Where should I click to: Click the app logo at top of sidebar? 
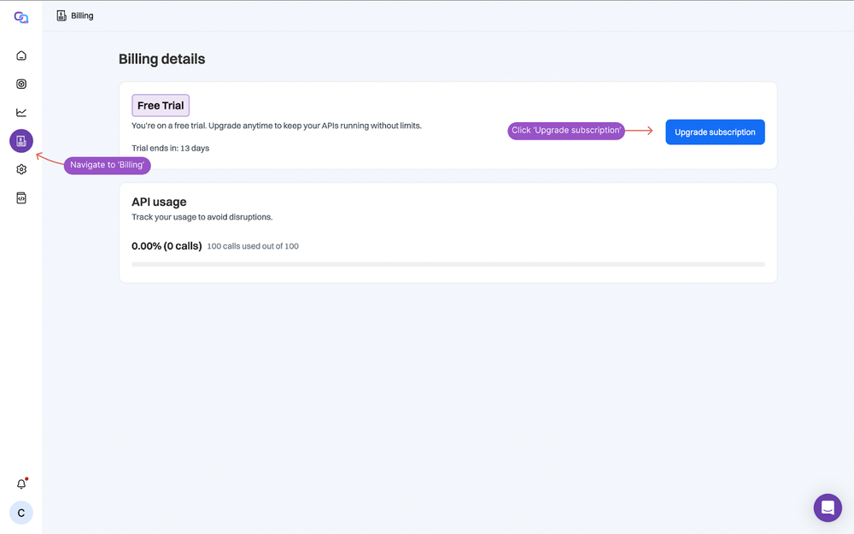(20, 16)
